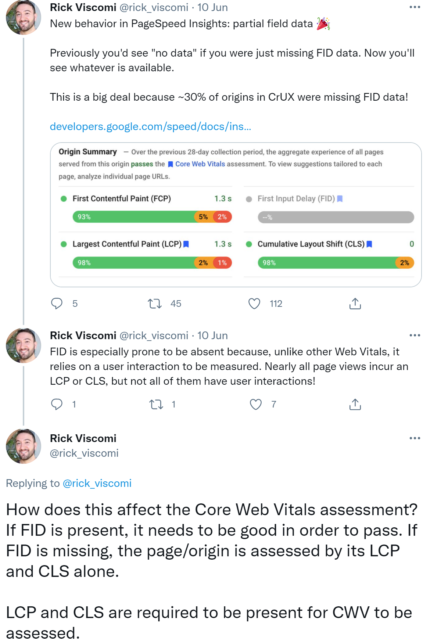Click the Core Web Vitals link in Origin Summary
The width and height of the screenshot is (430, 639).
pyautogui.click(x=200, y=164)
